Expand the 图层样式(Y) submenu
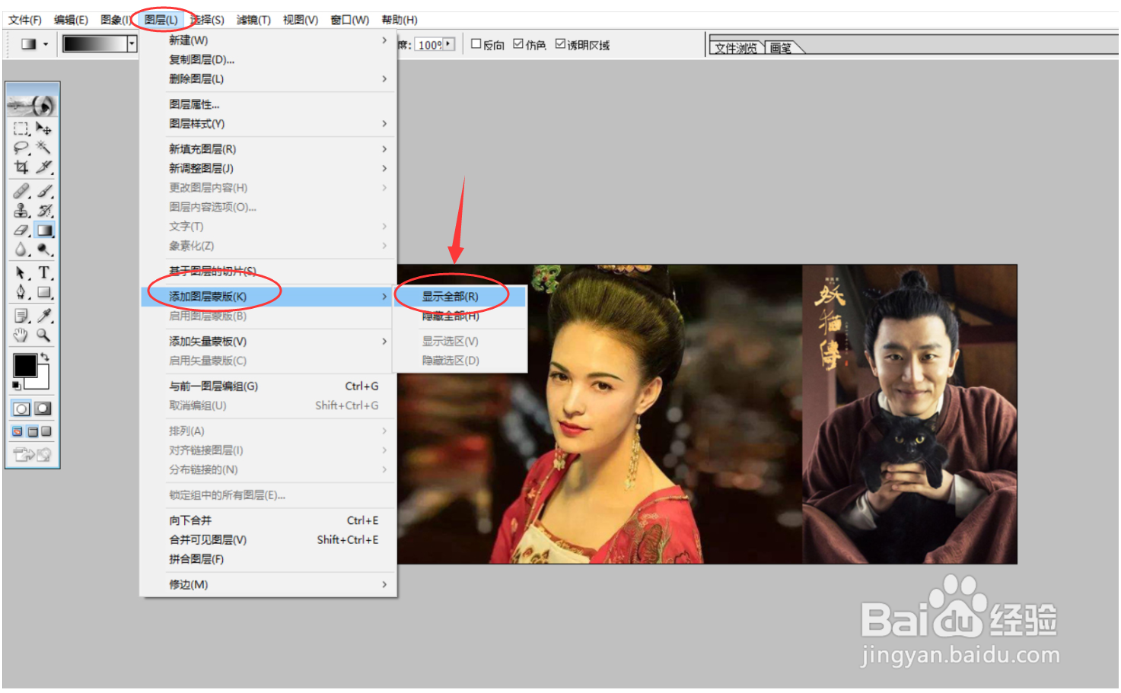This screenshot has width=1121, height=693. tap(268, 124)
